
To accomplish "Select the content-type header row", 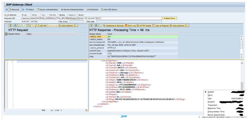I will pos(133,51).
